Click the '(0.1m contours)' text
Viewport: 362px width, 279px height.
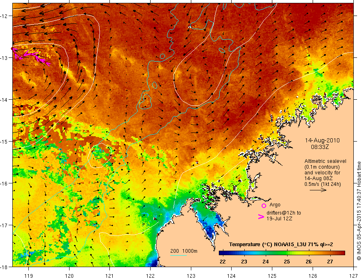tap(322, 167)
